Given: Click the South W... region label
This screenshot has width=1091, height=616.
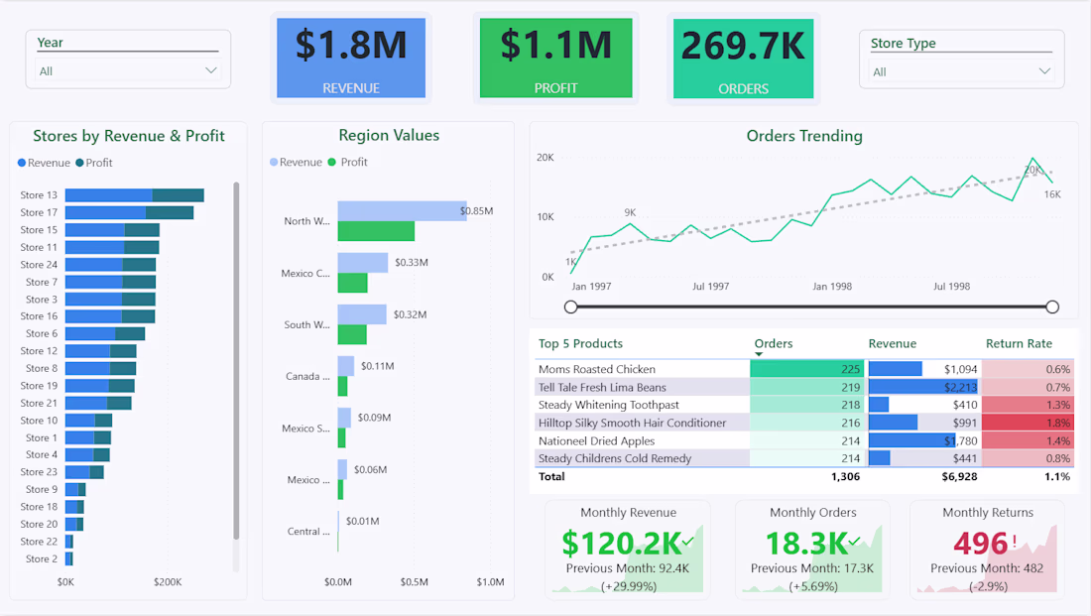Looking at the screenshot, I should pos(306,325).
